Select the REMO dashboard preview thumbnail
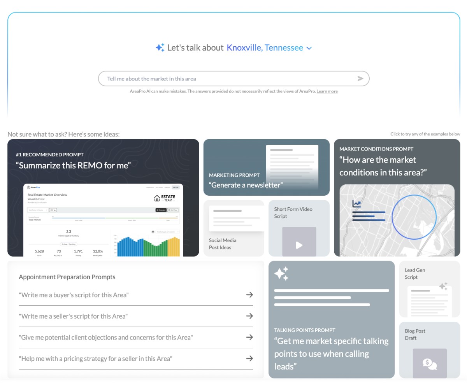467x389 pixels. coord(103,220)
